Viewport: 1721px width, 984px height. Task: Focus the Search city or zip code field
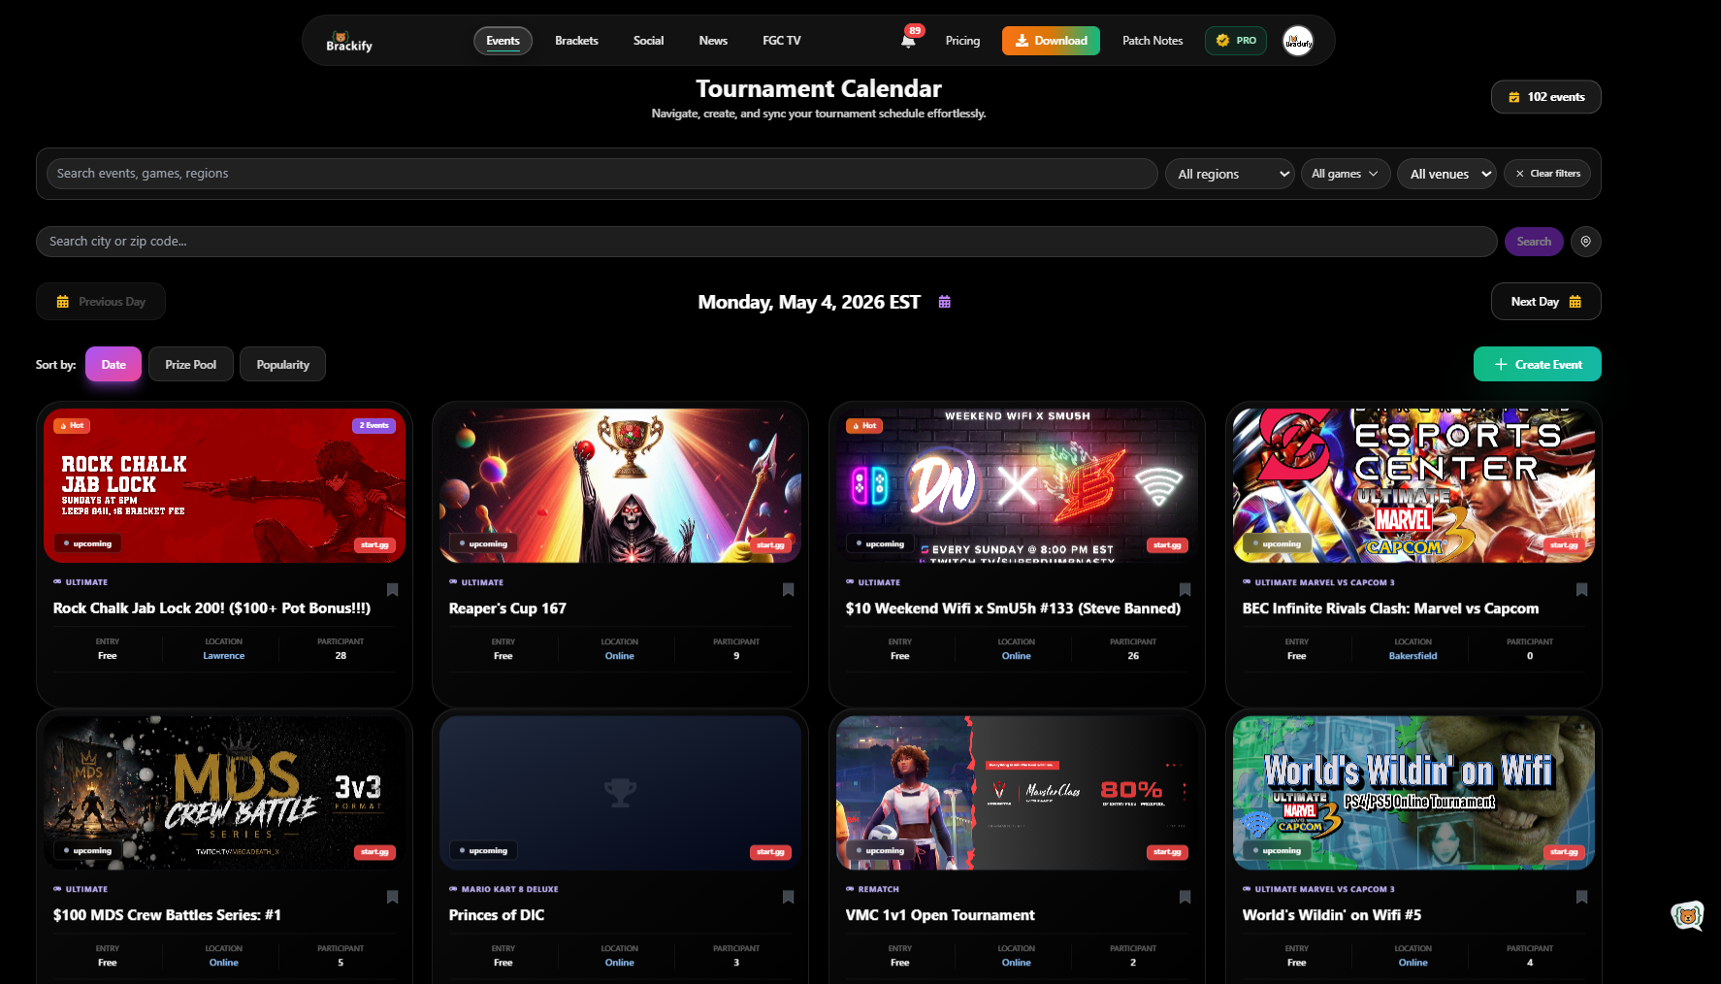[x=766, y=242]
